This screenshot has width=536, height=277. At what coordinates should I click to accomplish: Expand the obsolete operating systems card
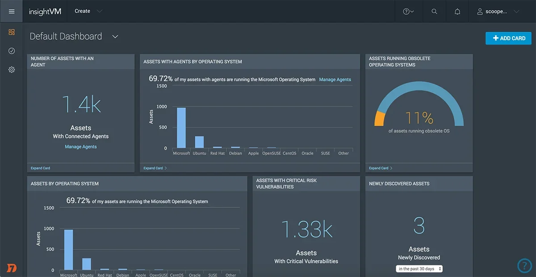(381, 168)
